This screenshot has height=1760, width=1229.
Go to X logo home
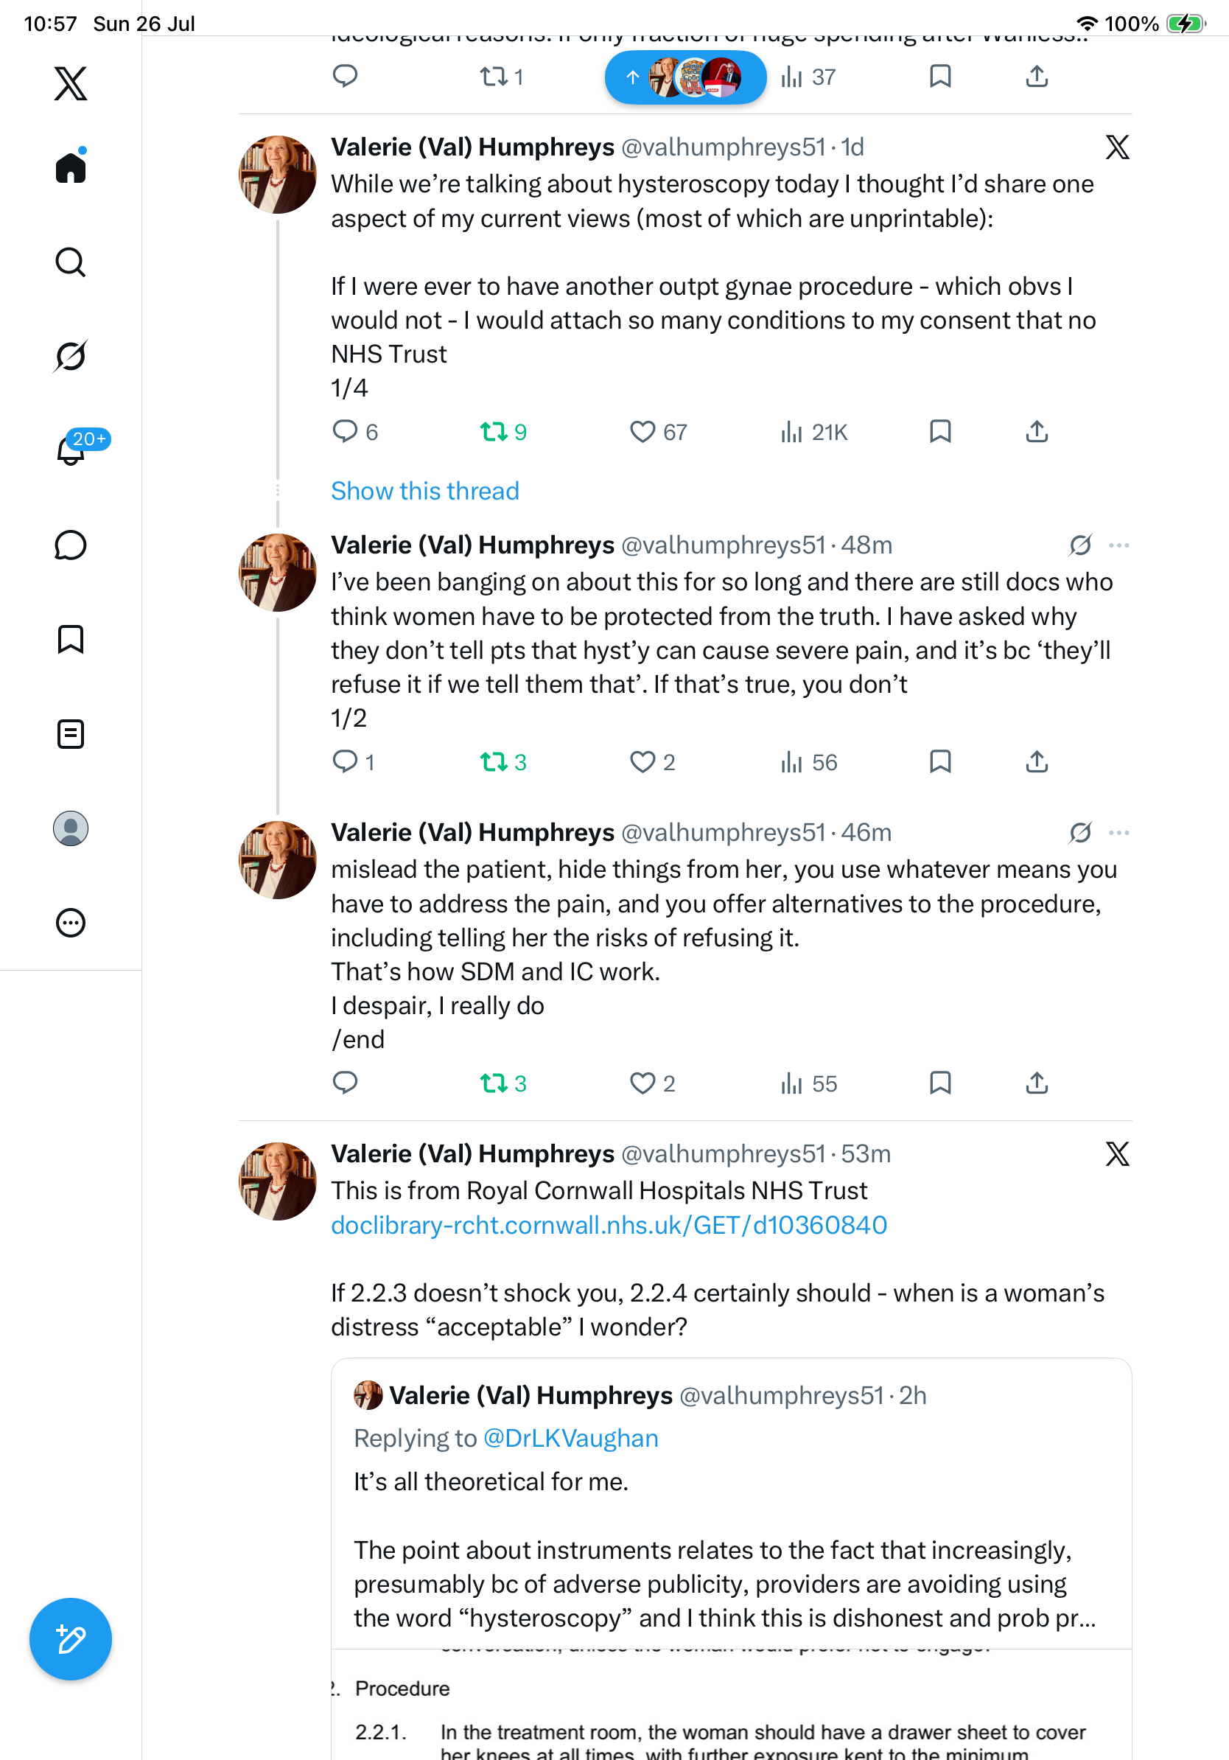pos(71,83)
